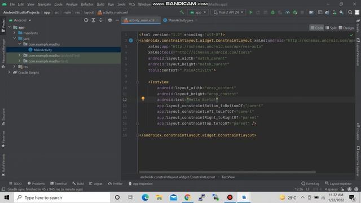This screenshot has height=203, width=361.
Task: Open the profiler gauge icon in toolbar
Action: [x=287, y=12]
